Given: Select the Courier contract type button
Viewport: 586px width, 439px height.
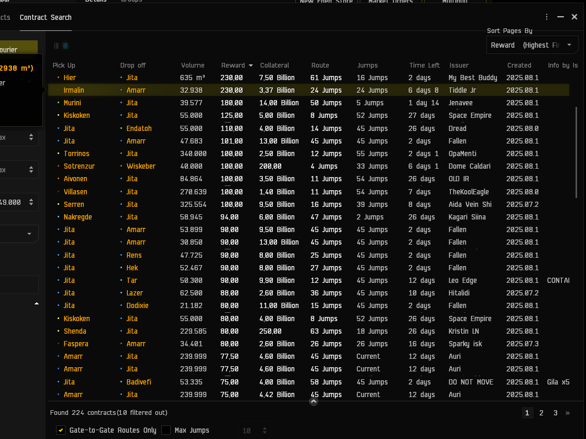Looking at the screenshot, I should pos(19,49).
